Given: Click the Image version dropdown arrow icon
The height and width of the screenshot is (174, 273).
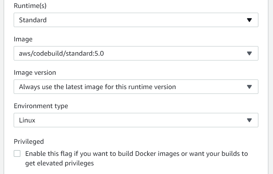Looking at the screenshot, I should [x=249, y=87].
